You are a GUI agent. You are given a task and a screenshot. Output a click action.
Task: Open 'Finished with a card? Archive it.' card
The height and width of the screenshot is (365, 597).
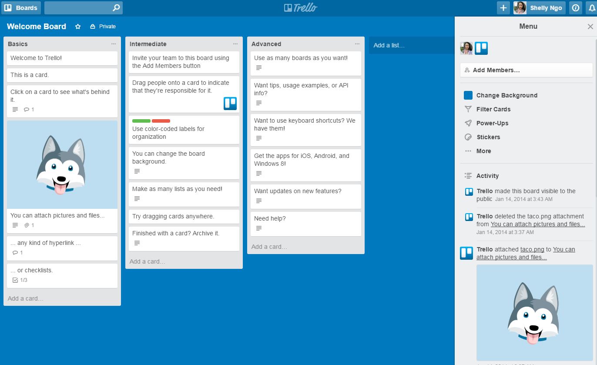click(184, 238)
